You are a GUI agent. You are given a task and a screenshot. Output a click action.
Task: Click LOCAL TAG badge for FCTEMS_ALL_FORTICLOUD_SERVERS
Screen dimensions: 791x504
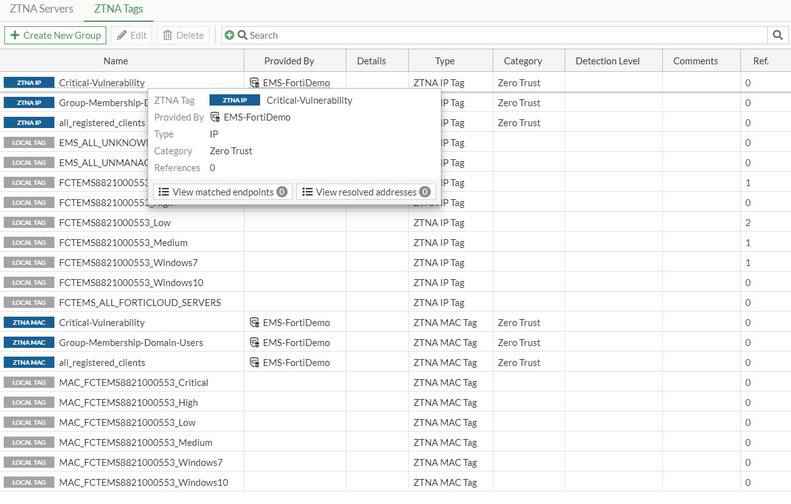29,303
